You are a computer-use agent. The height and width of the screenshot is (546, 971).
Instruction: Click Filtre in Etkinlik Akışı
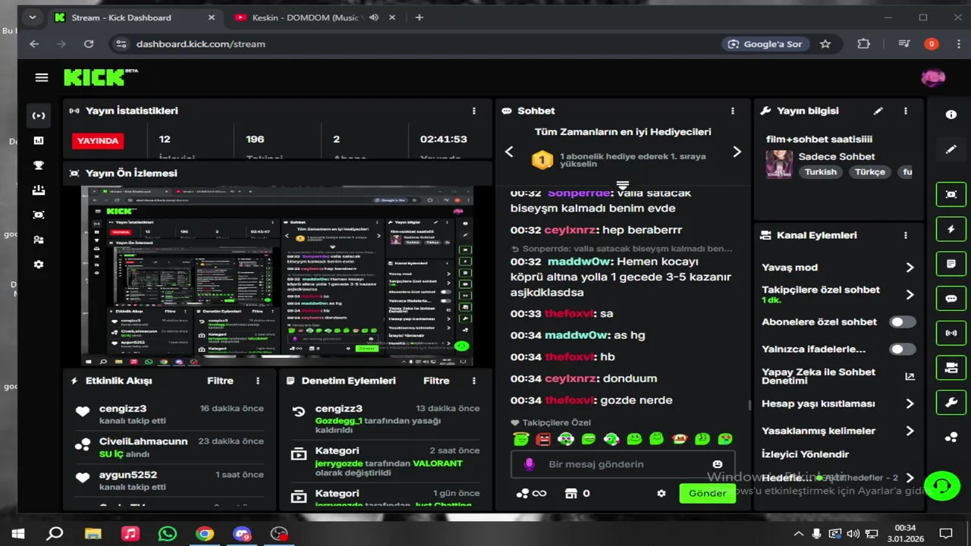click(x=221, y=381)
